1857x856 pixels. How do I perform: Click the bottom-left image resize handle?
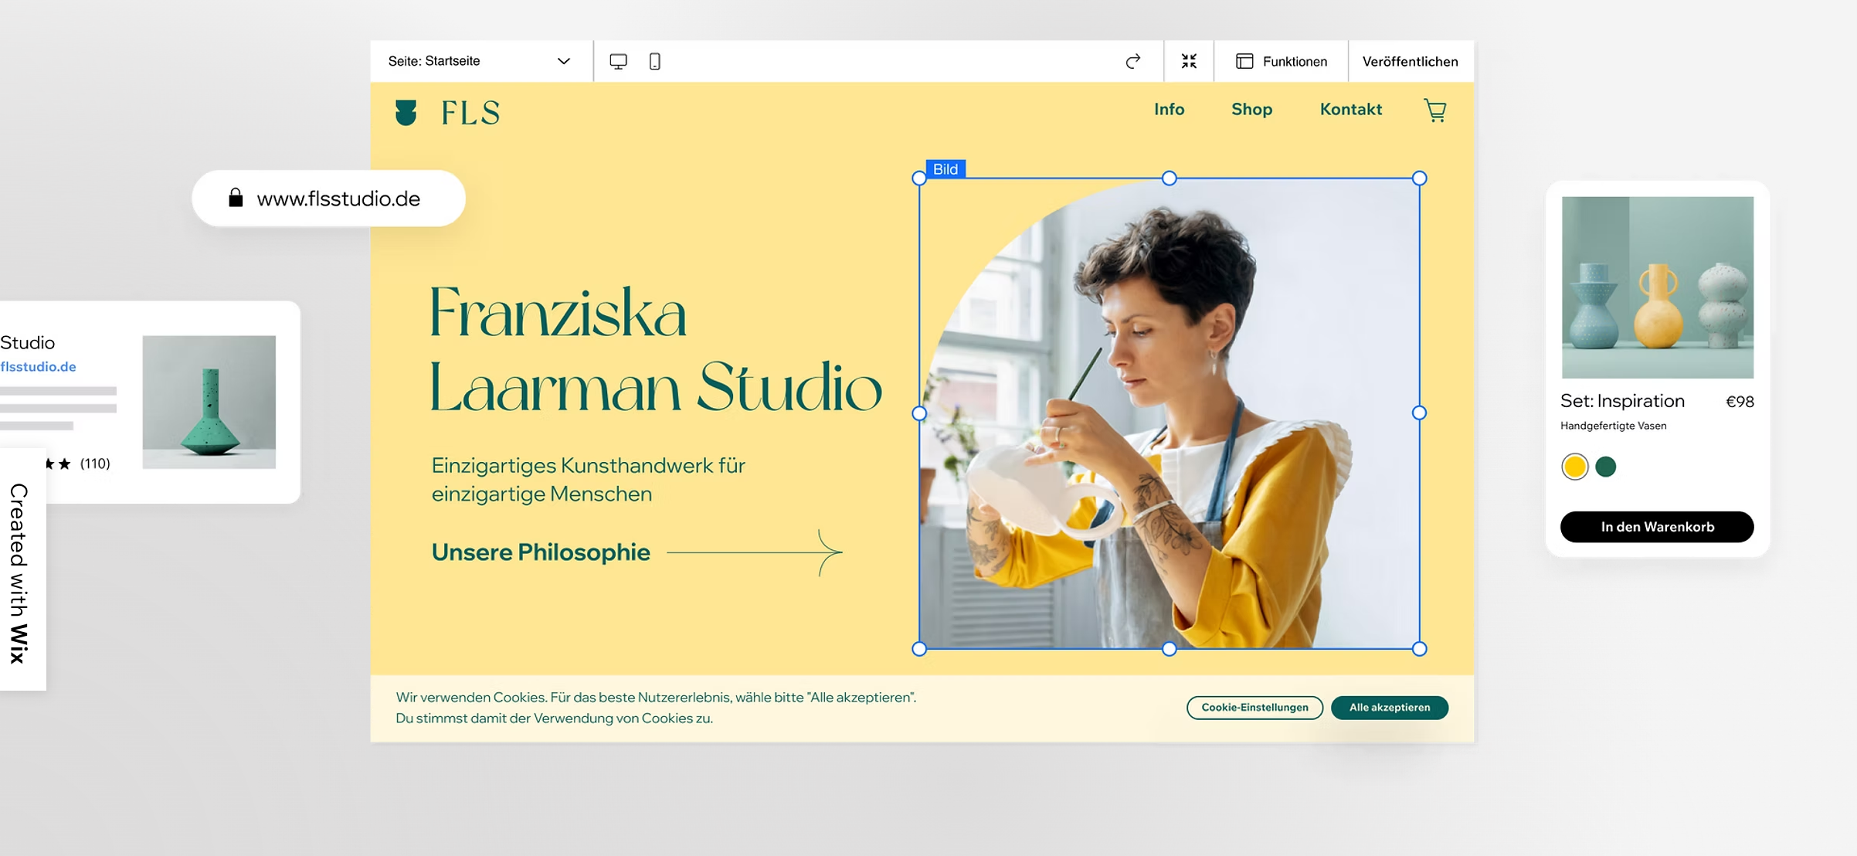[919, 649]
